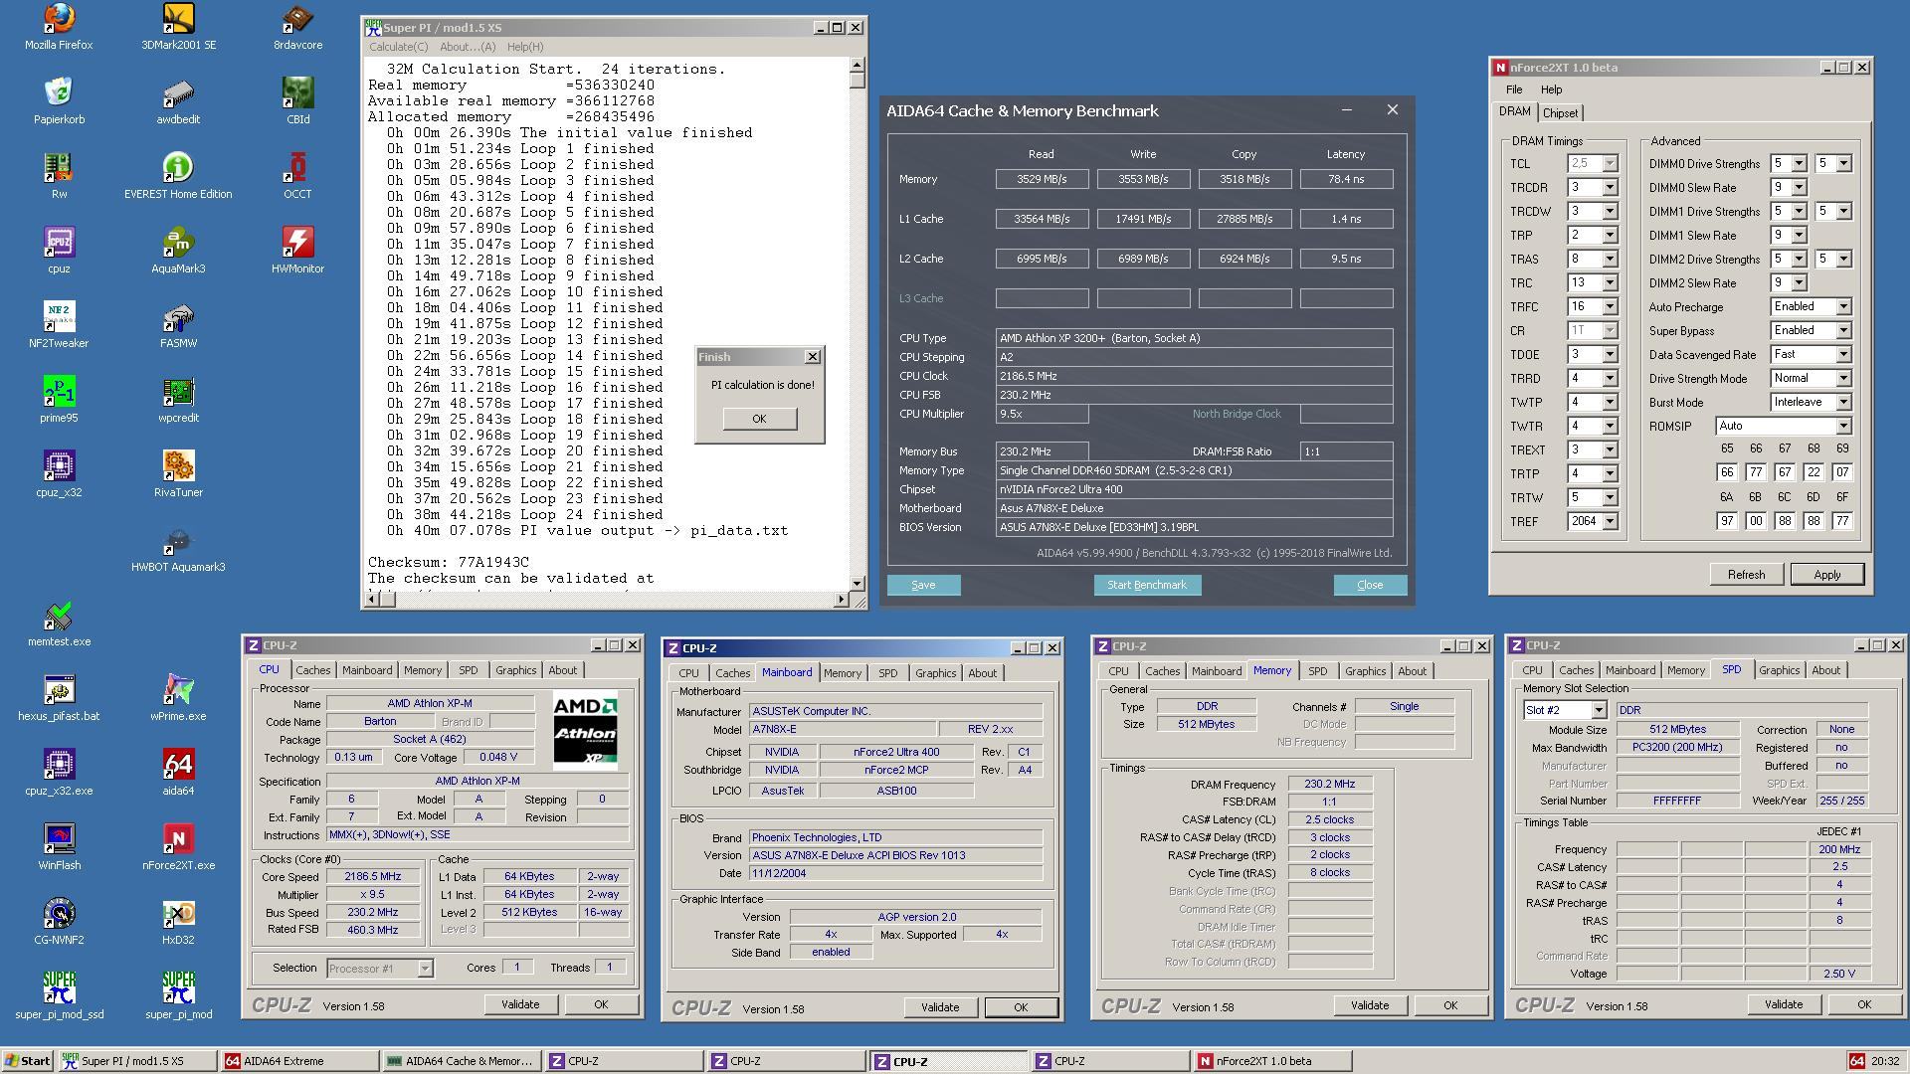Open the Calculate(C) menu in Super PI
Viewport: 1910px width, 1074px height.
click(x=398, y=47)
